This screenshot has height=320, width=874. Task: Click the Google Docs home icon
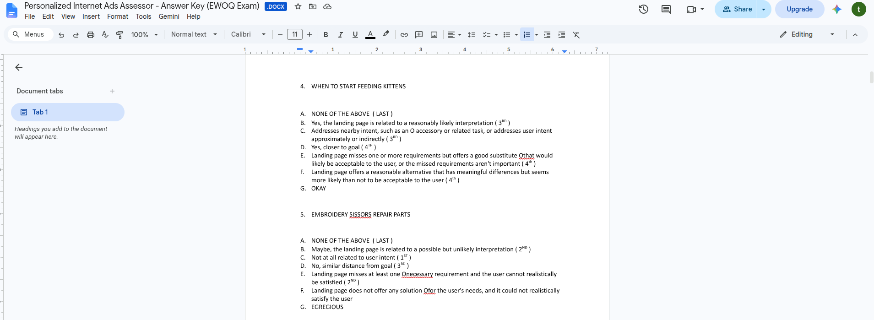coord(11,10)
